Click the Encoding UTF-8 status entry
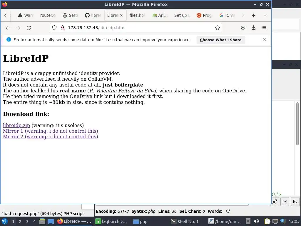 (x=112, y=211)
